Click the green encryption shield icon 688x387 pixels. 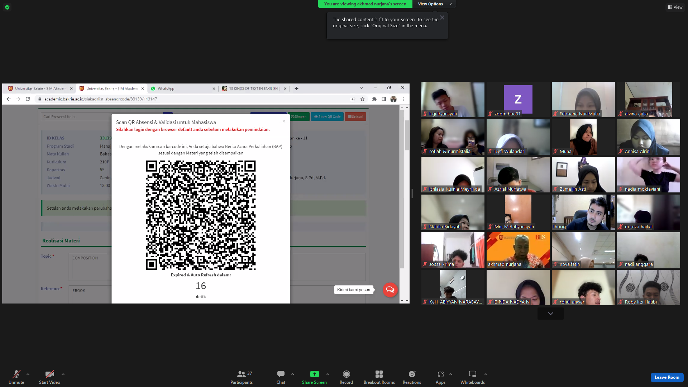pyautogui.click(x=7, y=7)
